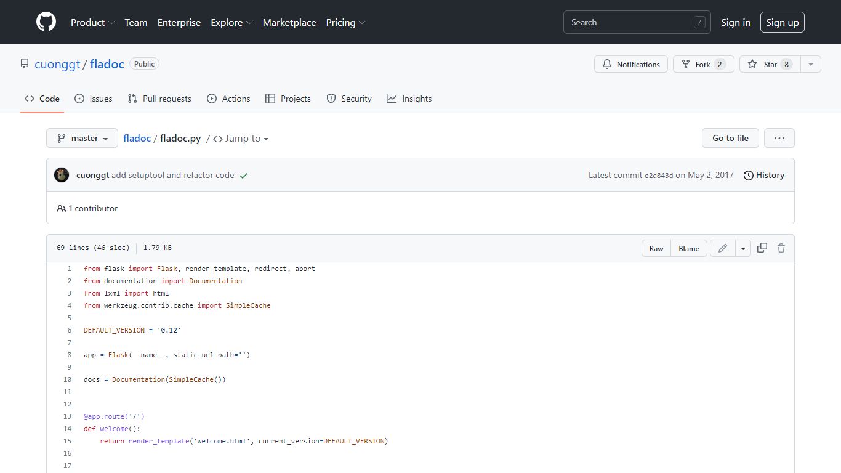Open commit message add setuptool and refactor code

(173, 176)
